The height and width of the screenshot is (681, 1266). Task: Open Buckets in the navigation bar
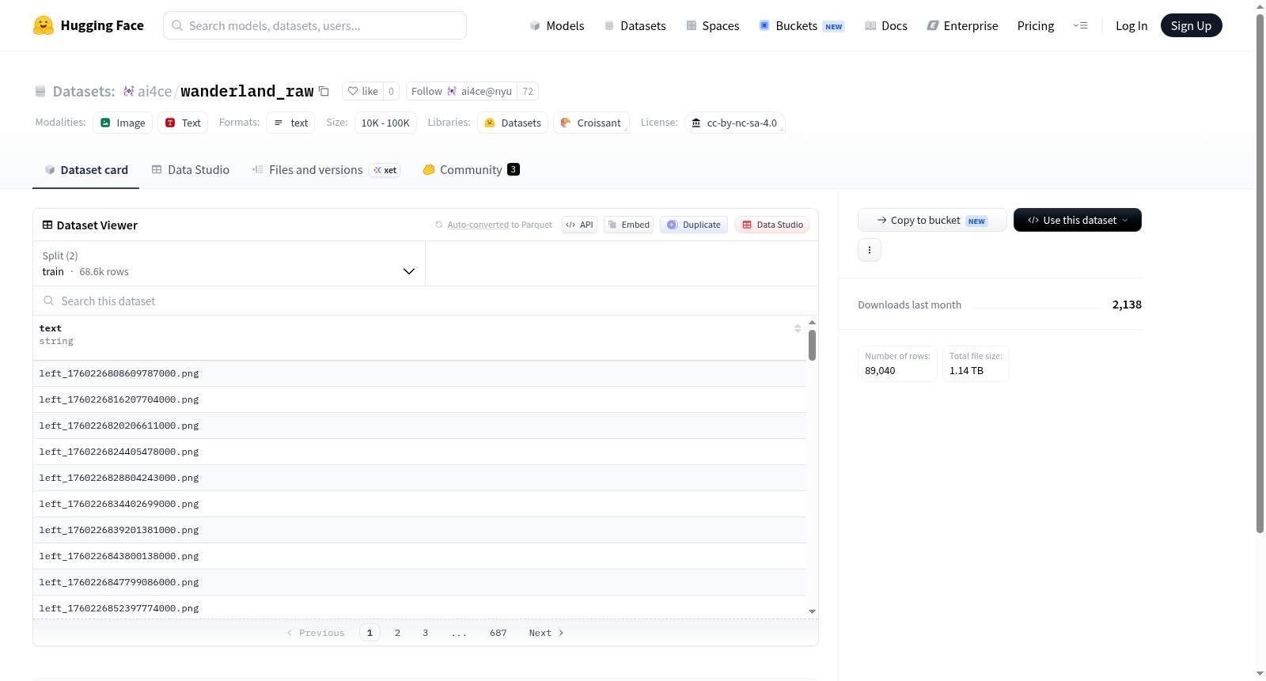[802, 25]
